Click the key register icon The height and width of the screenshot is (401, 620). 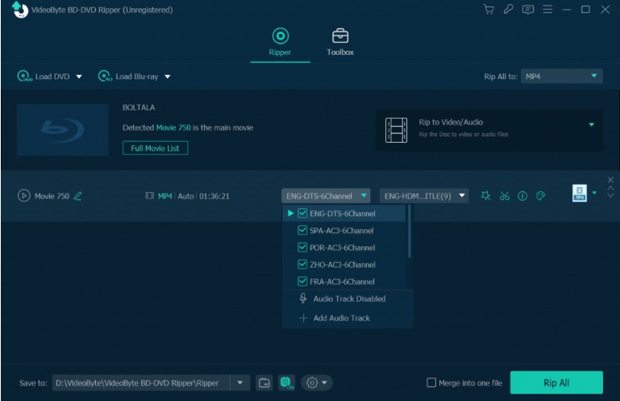508,9
